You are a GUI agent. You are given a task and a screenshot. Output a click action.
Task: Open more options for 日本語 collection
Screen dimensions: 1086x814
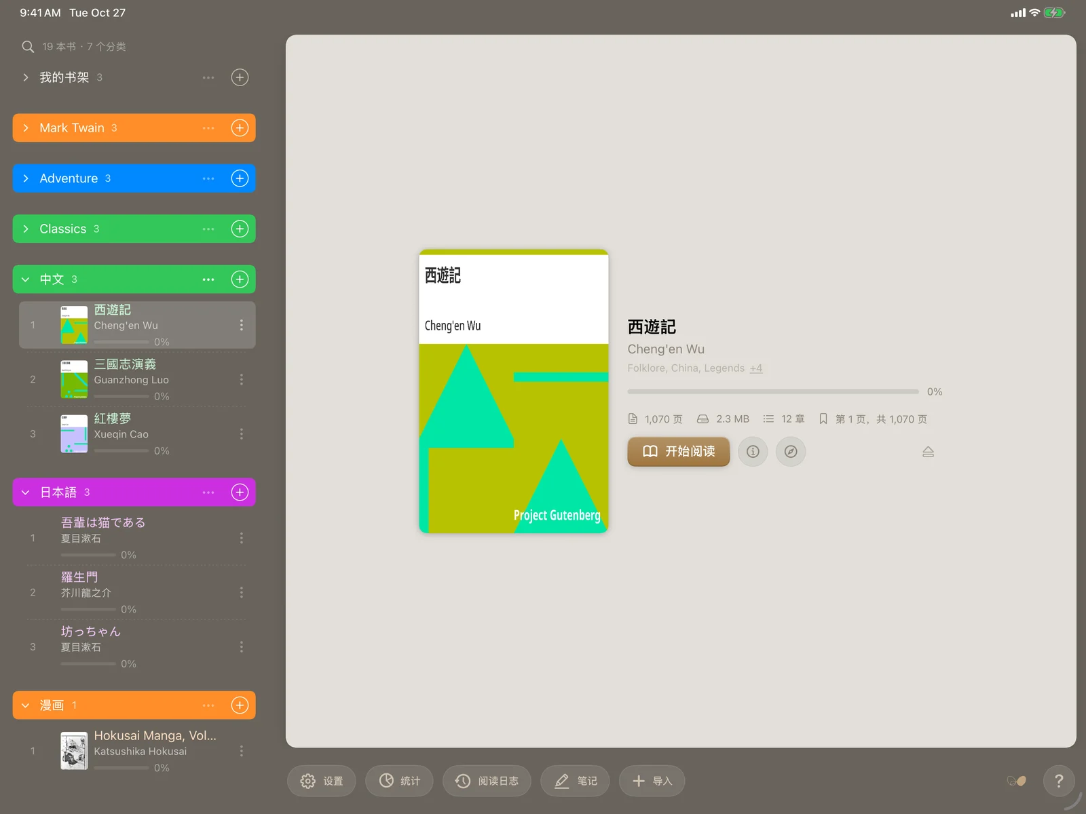[208, 492]
